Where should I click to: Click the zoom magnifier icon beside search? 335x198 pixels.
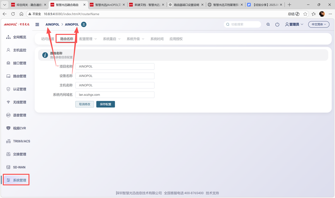point(268,24)
